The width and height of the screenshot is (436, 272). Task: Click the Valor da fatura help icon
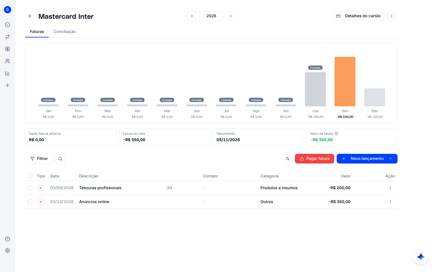coord(336,134)
